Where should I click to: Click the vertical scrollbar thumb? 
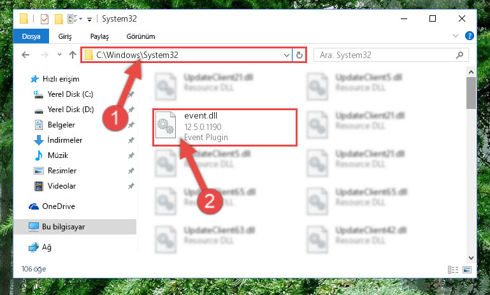point(471,93)
